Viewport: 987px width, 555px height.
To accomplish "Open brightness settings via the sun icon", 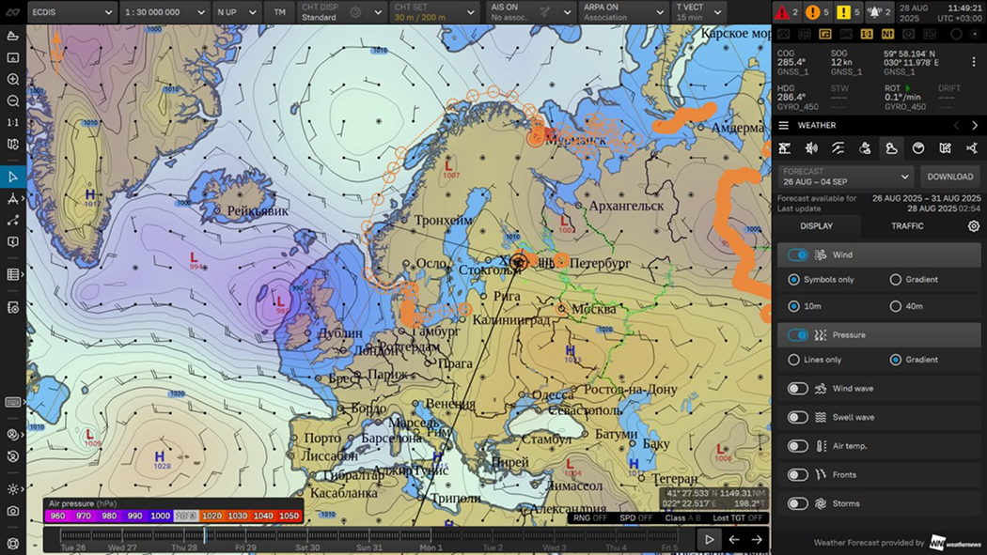I will point(12,489).
